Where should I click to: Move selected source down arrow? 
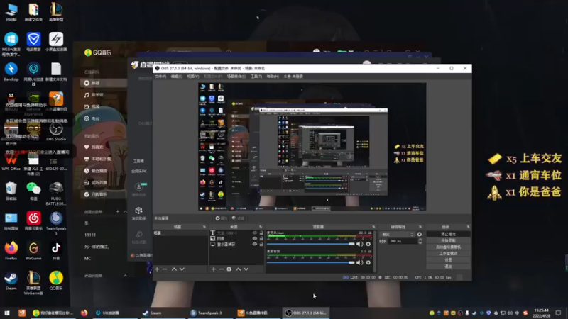tap(246, 269)
